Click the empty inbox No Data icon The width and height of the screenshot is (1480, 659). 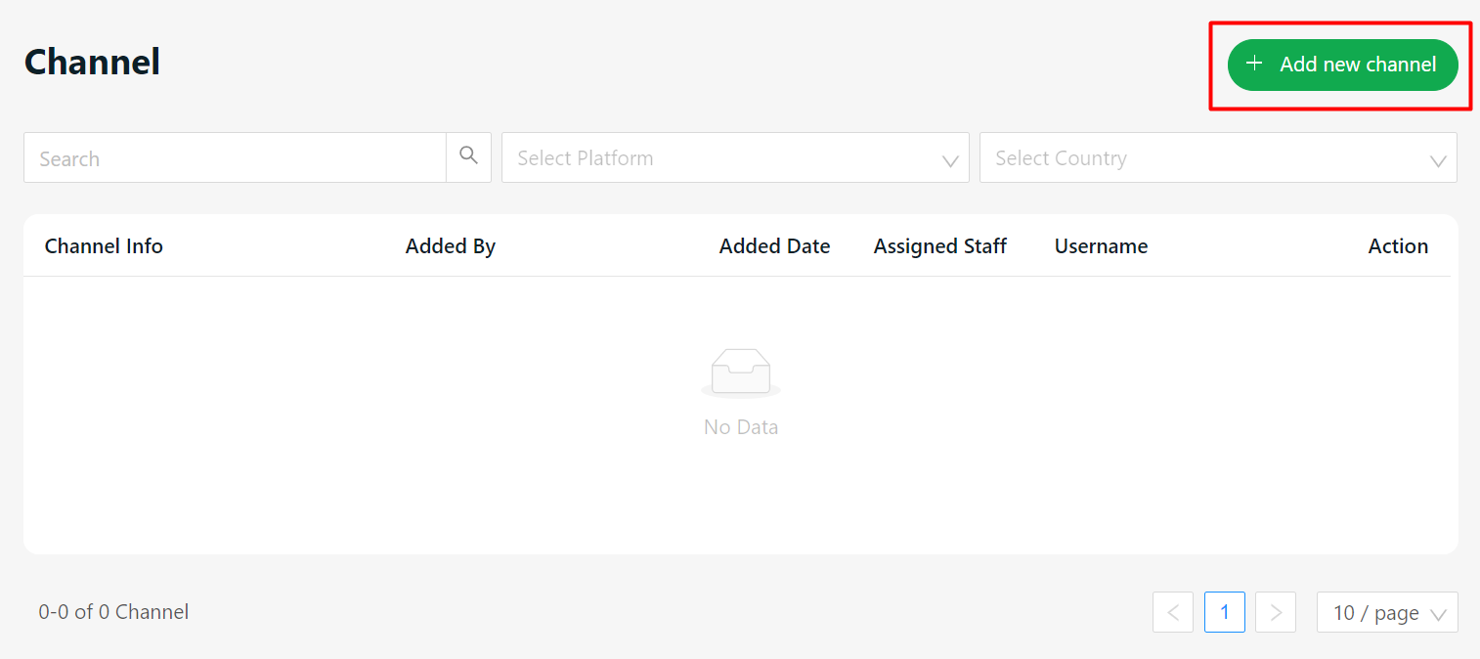740,373
